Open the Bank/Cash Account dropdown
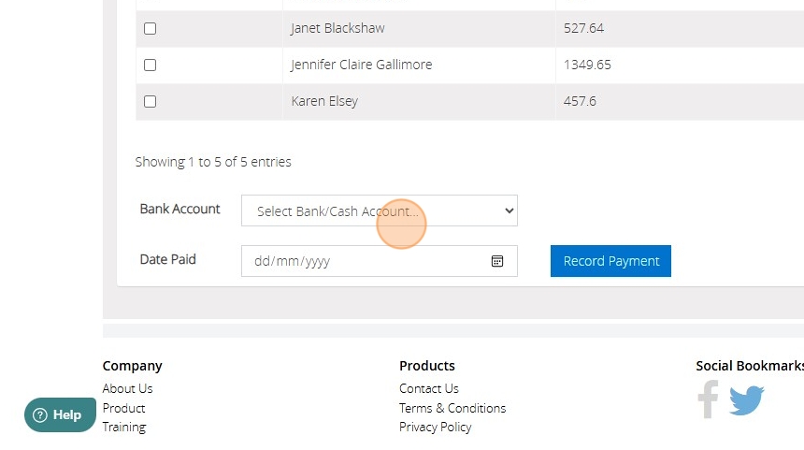The image size is (804, 450). [379, 210]
